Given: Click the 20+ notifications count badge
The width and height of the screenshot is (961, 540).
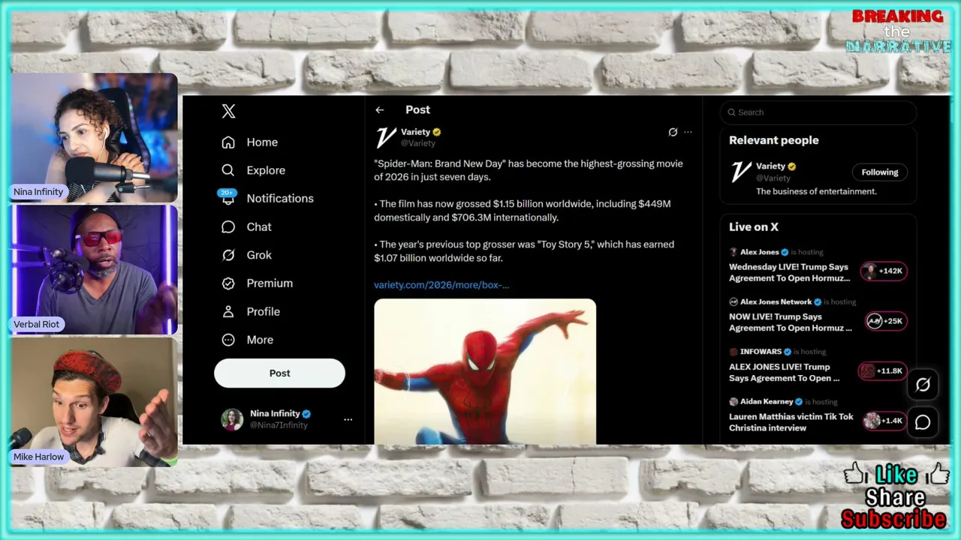Looking at the screenshot, I should pos(227,193).
